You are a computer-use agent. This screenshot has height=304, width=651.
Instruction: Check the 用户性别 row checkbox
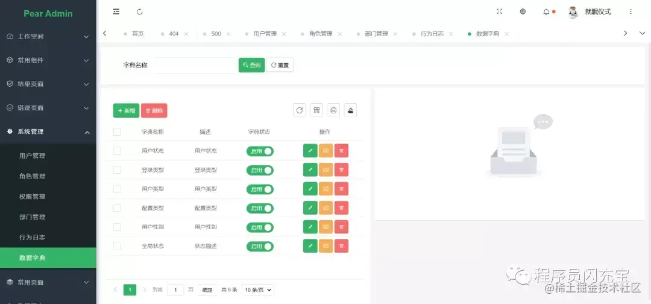117,227
